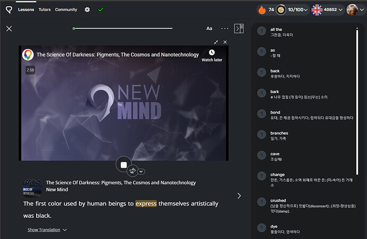
Task: Click the 2.50 playback speed badge
Action: pyautogui.click(x=30, y=70)
